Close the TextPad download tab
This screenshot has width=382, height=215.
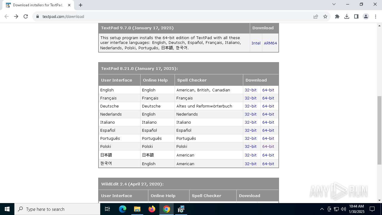coord(69,5)
